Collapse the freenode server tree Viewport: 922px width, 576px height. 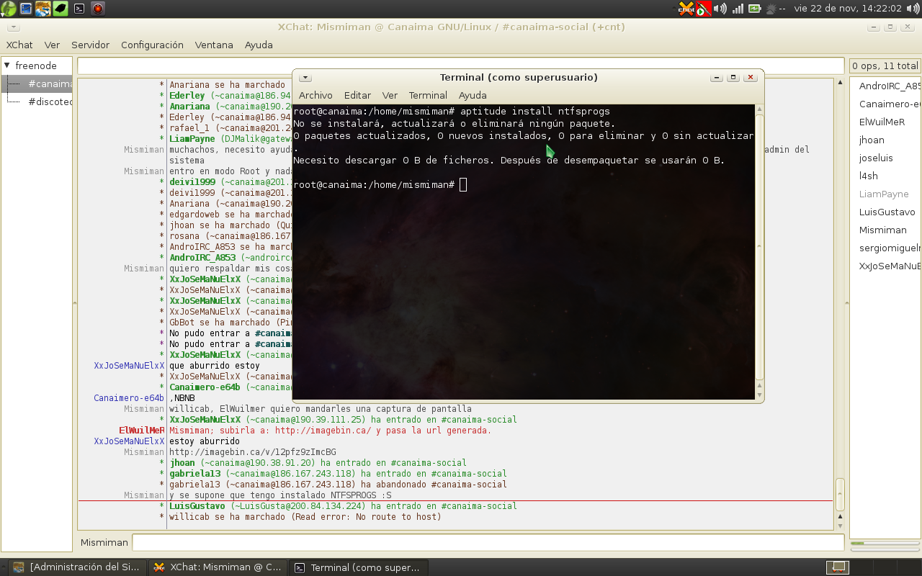tap(7, 66)
